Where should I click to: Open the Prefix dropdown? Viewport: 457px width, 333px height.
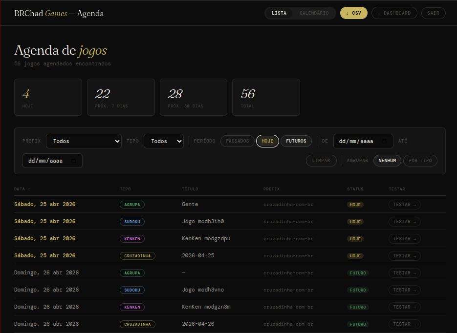[84, 141]
